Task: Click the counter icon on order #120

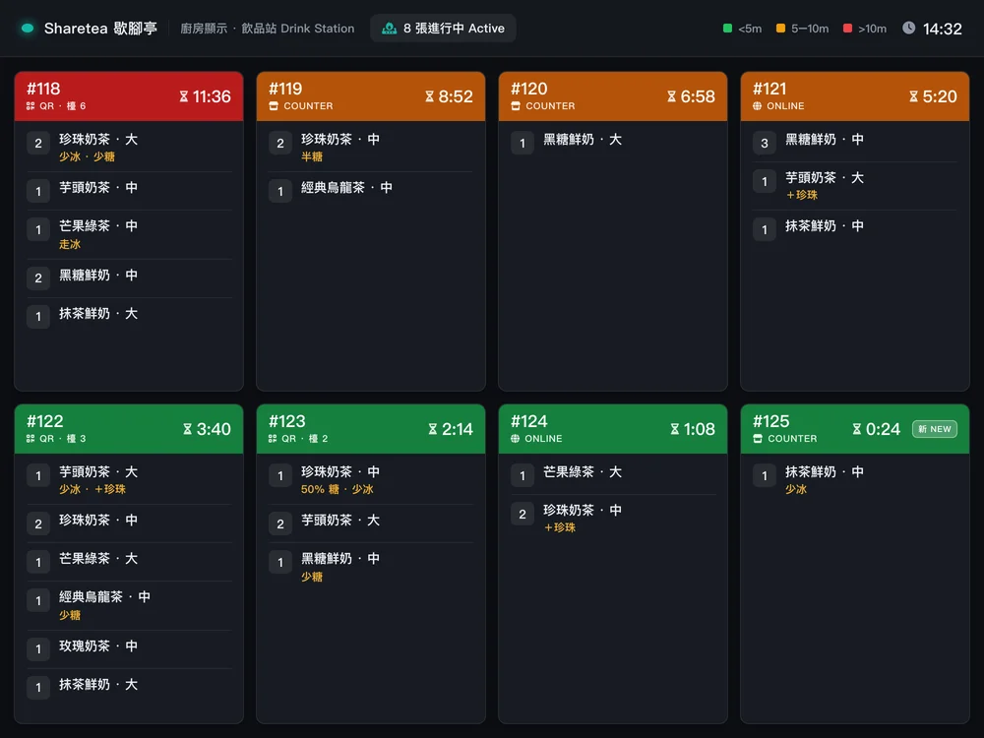Action: [516, 106]
